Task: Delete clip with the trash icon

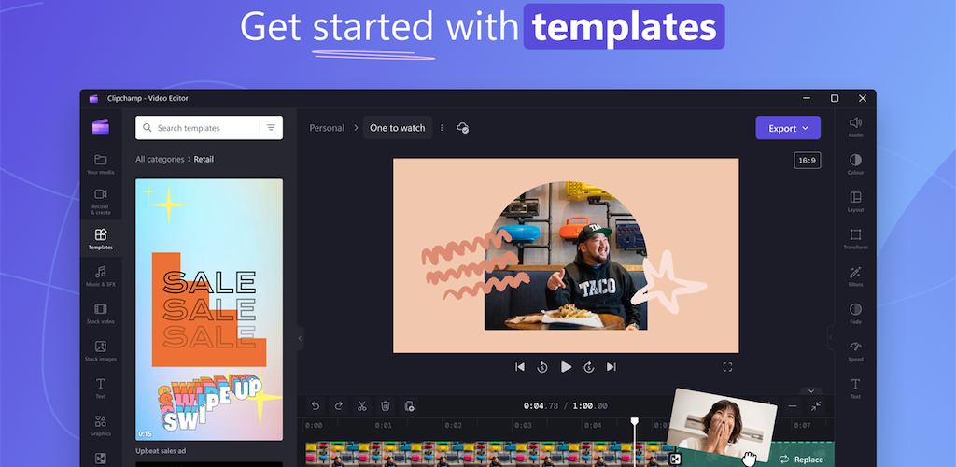Action: point(385,405)
